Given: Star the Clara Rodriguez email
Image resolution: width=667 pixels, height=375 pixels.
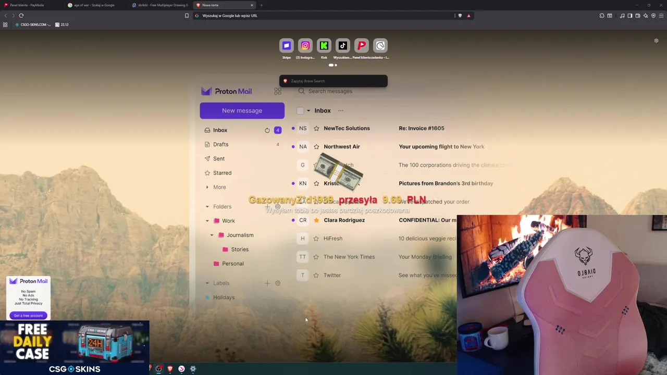Looking at the screenshot, I should (x=316, y=220).
